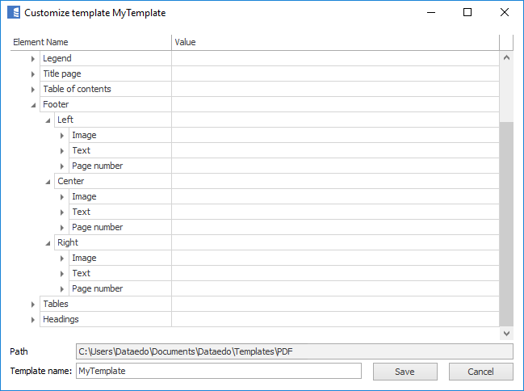
Task: Collapse the Right footer section
Action: [48, 243]
